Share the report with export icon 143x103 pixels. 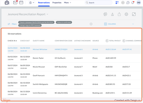(119, 14)
